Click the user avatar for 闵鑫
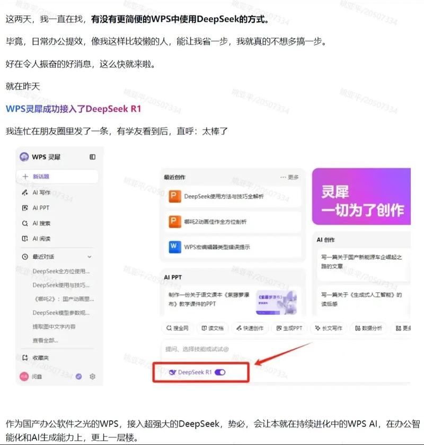This screenshot has height=445, width=424. [x=24, y=376]
